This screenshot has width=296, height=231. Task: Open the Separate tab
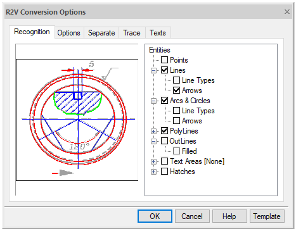pos(101,33)
